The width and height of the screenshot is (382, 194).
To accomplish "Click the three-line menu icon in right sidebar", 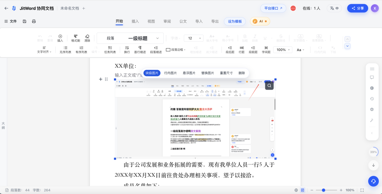I will (x=372, y=69).
